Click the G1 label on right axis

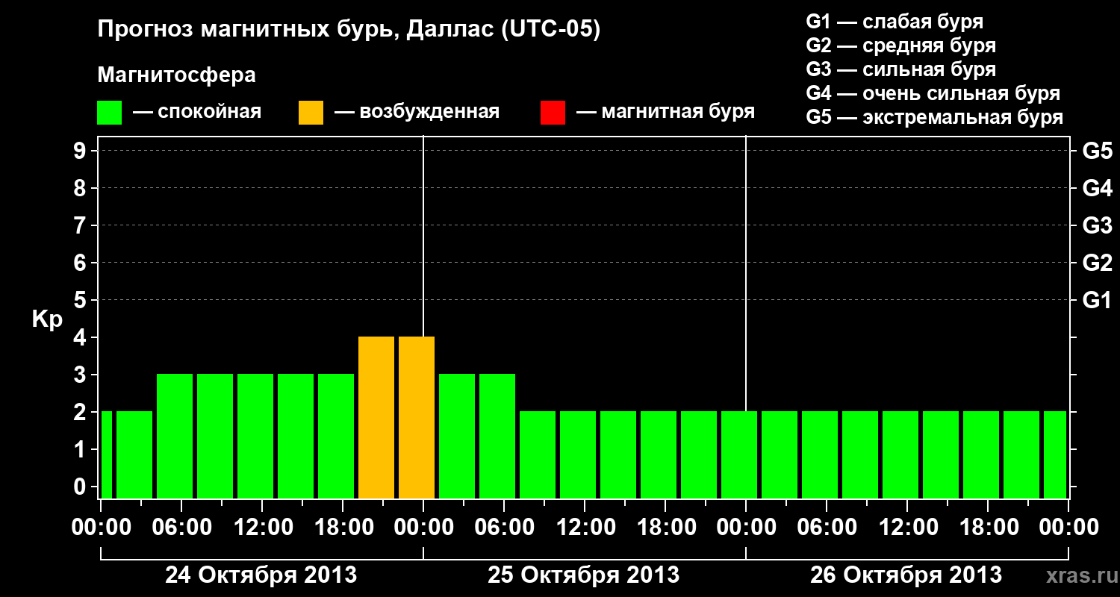tap(1097, 300)
